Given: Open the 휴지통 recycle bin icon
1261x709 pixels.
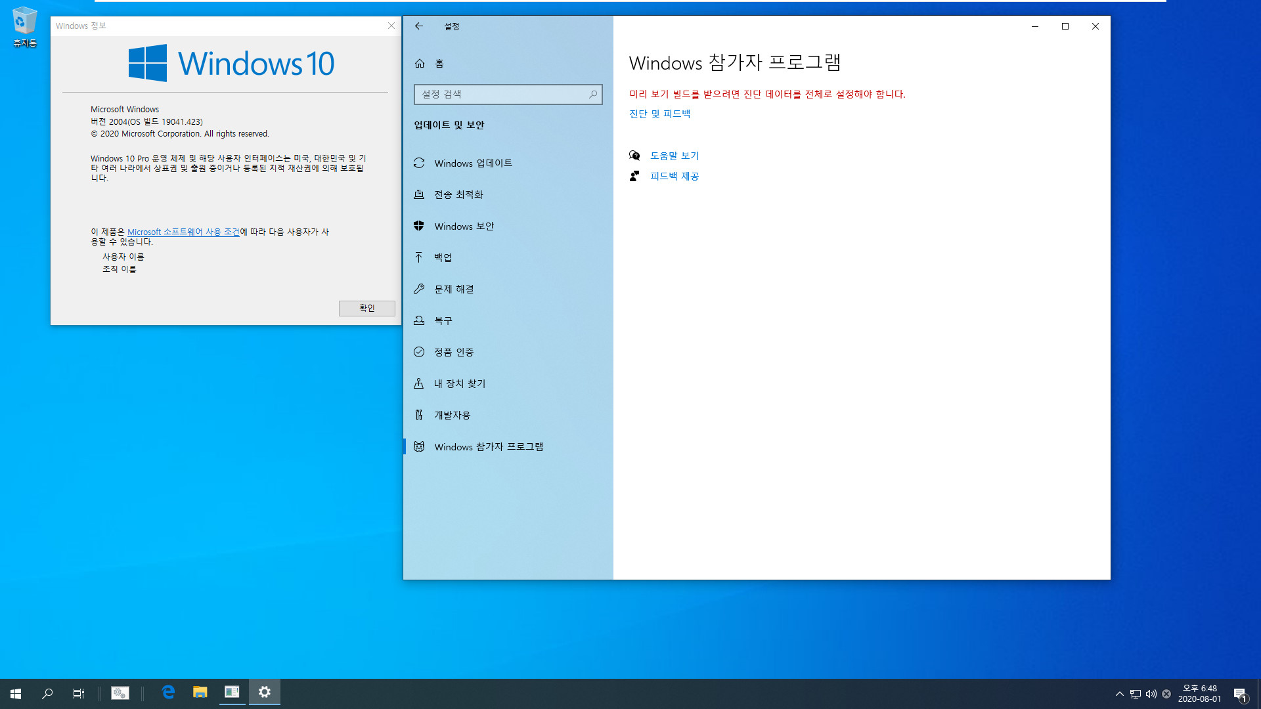Looking at the screenshot, I should coord(25,27).
